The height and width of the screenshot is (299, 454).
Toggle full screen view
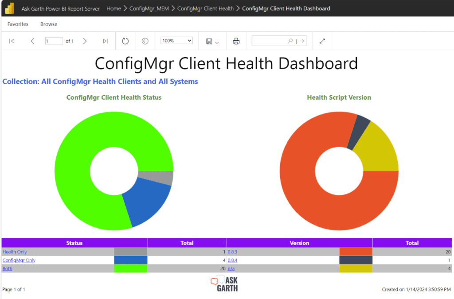tap(322, 41)
